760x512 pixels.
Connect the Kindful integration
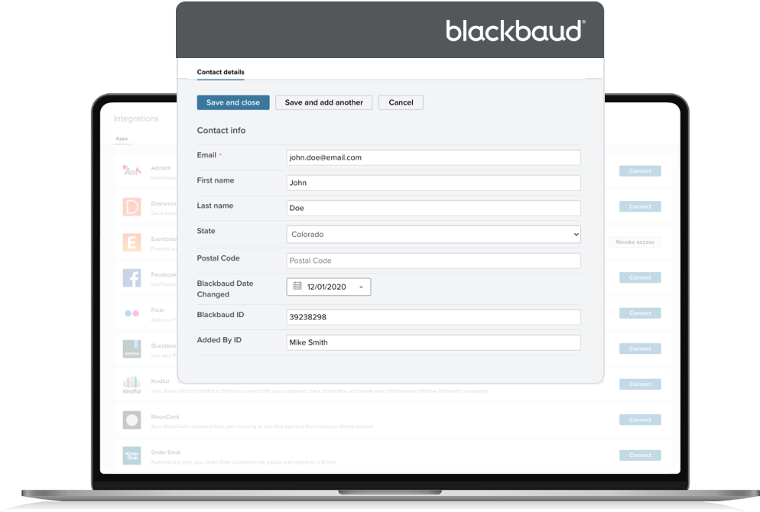640,384
